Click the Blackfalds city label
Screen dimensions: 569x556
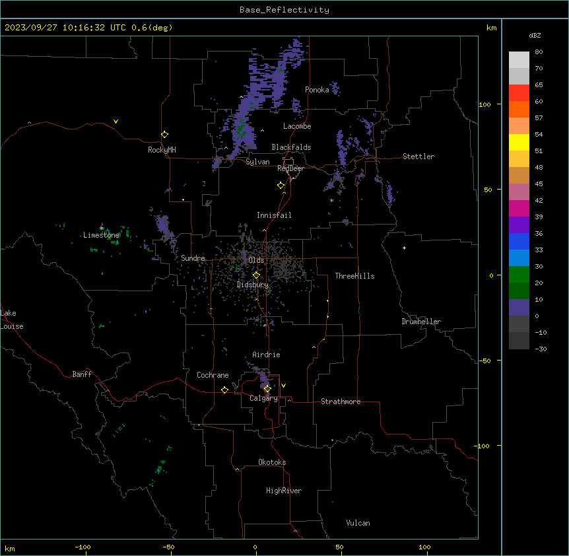[x=291, y=147]
